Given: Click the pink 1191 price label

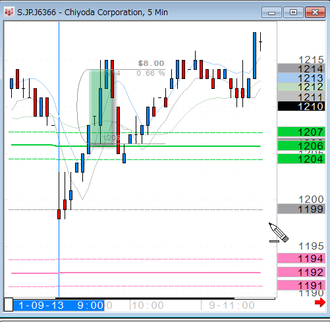Looking at the screenshot, I should tap(301, 285).
